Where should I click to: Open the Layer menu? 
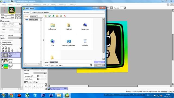coord(27,5)
